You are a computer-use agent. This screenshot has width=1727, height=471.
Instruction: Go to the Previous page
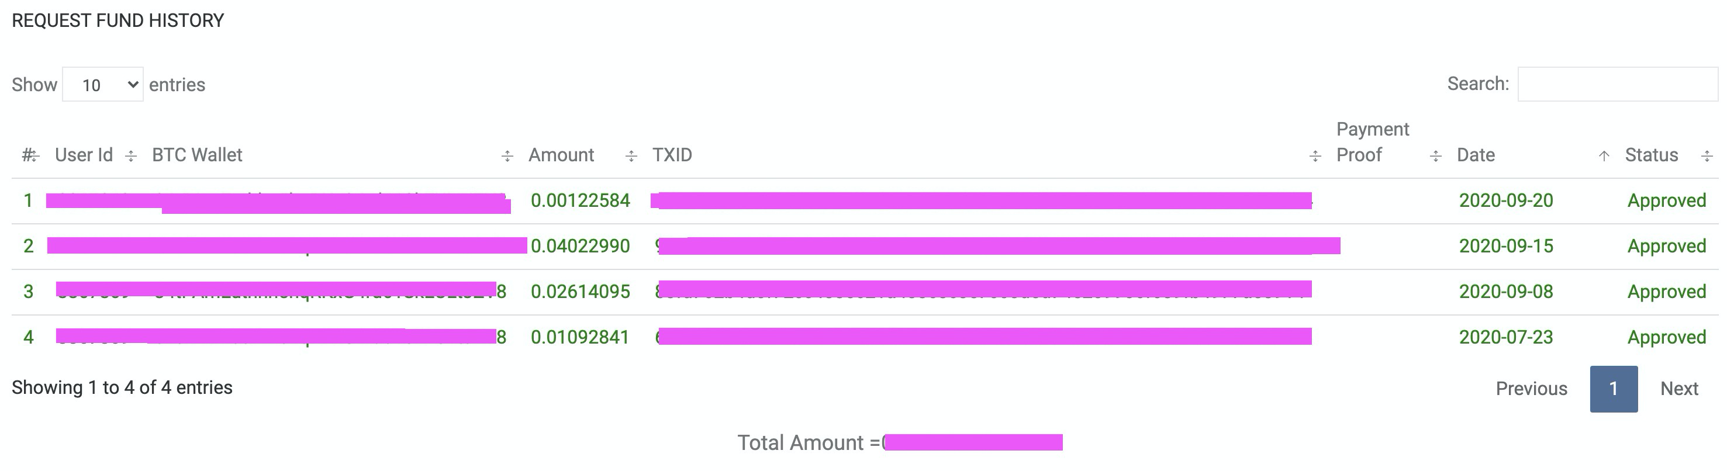tap(1531, 389)
